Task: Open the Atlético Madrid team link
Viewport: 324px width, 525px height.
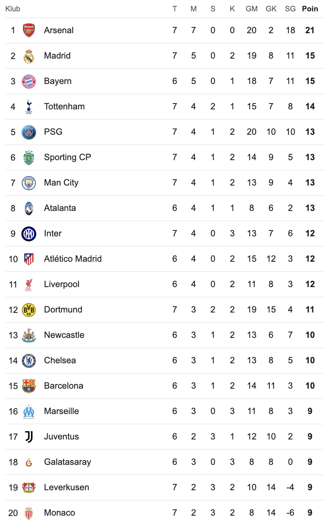Action: coord(73,259)
